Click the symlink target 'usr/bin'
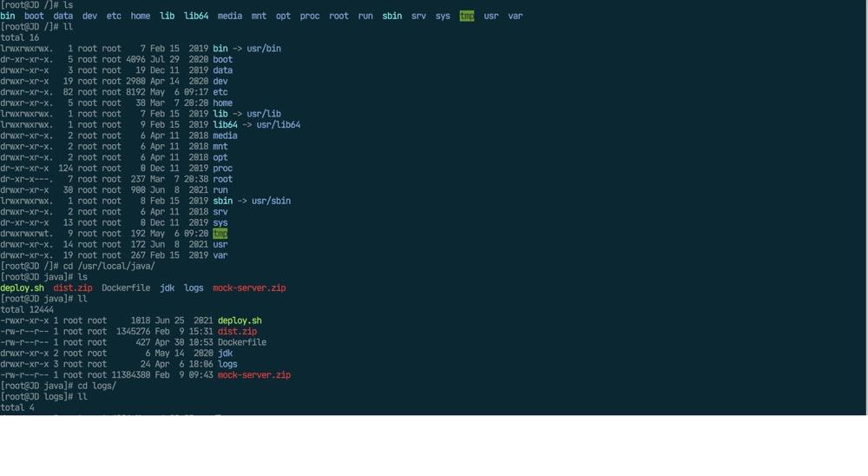Viewport: 868px width, 476px height. (264, 49)
